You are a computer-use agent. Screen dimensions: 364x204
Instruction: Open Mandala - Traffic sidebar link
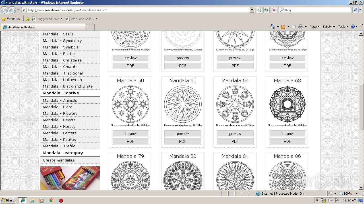coord(59,146)
